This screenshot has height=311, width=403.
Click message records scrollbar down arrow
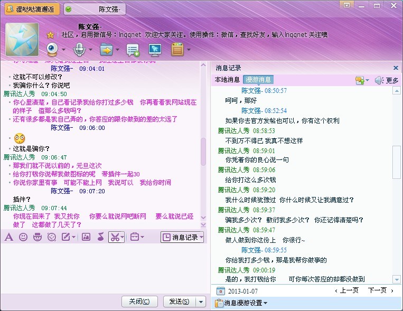[397, 279]
